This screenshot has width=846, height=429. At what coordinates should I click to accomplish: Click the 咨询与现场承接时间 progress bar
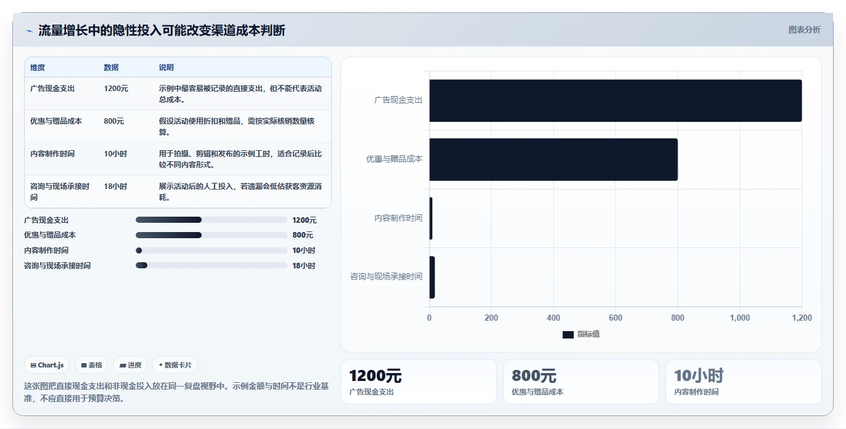coord(212,265)
